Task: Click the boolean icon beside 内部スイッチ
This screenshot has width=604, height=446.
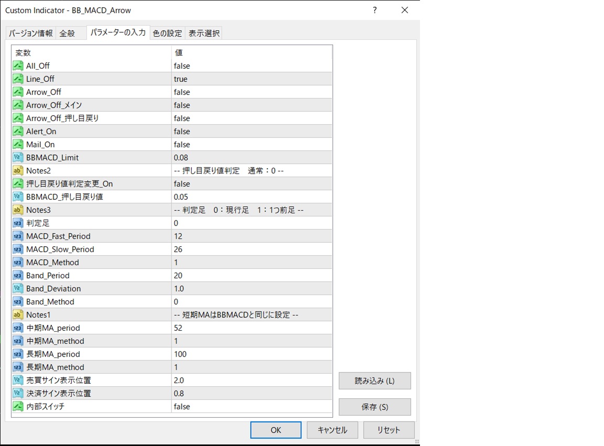Action: (x=18, y=406)
